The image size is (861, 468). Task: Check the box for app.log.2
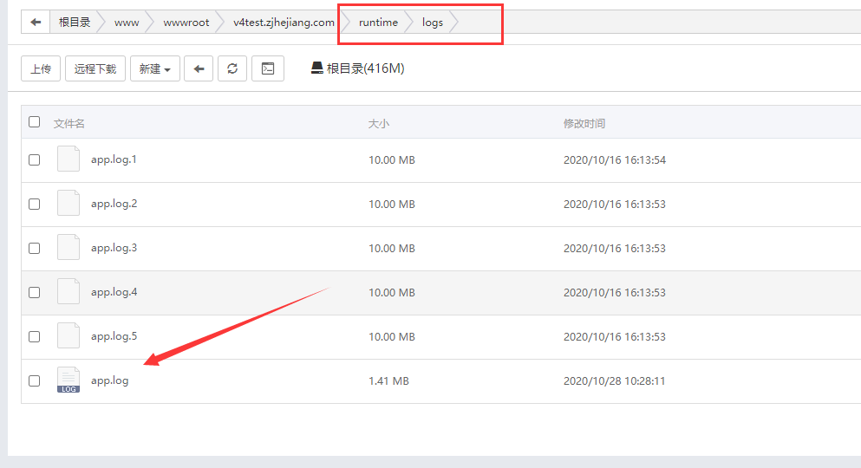coord(35,204)
